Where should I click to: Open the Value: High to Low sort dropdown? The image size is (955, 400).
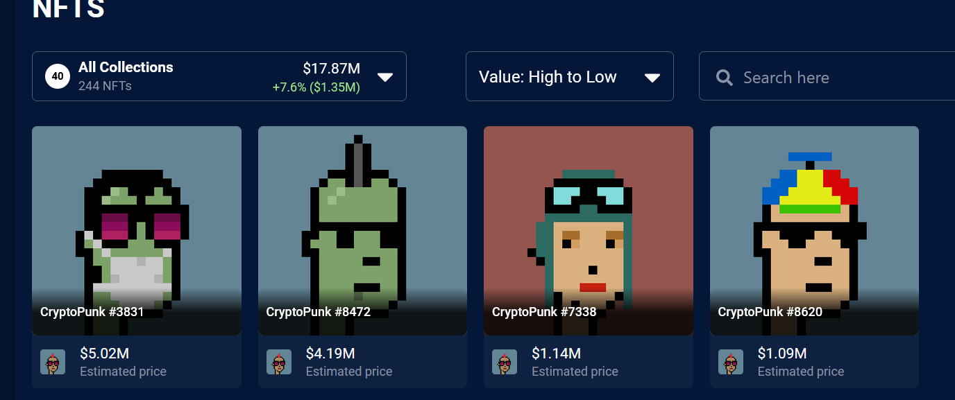point(570,76)
